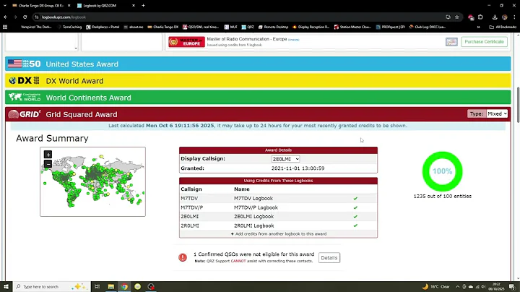
Task: Show more bookmarks with the chevron
Action: click(x=479, y=27)
